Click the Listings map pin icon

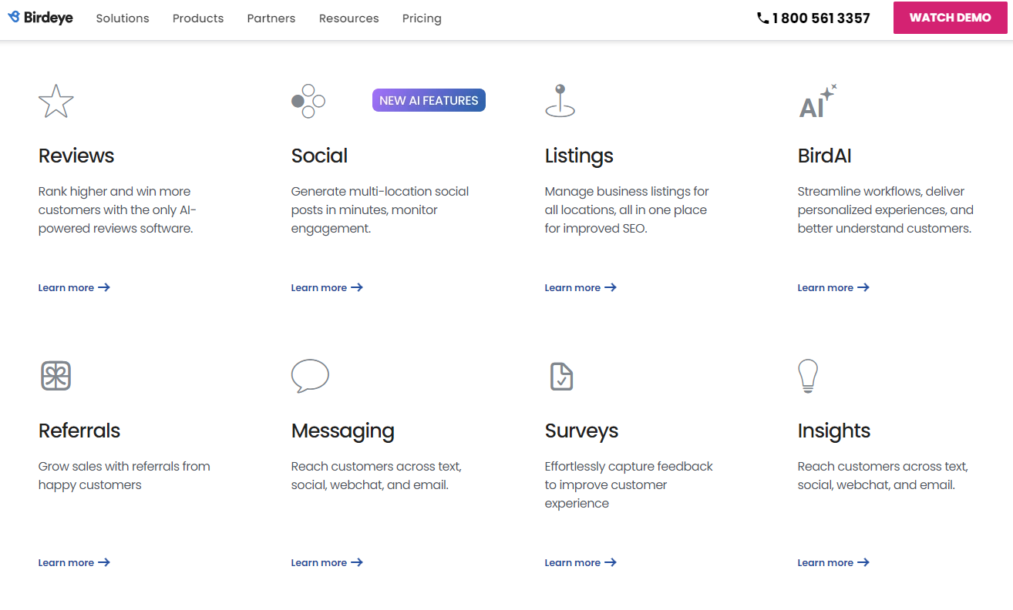pyautogui.click(x=560, y=101)
